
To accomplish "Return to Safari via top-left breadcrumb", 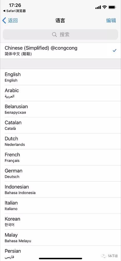I will (x=14, y=11).
